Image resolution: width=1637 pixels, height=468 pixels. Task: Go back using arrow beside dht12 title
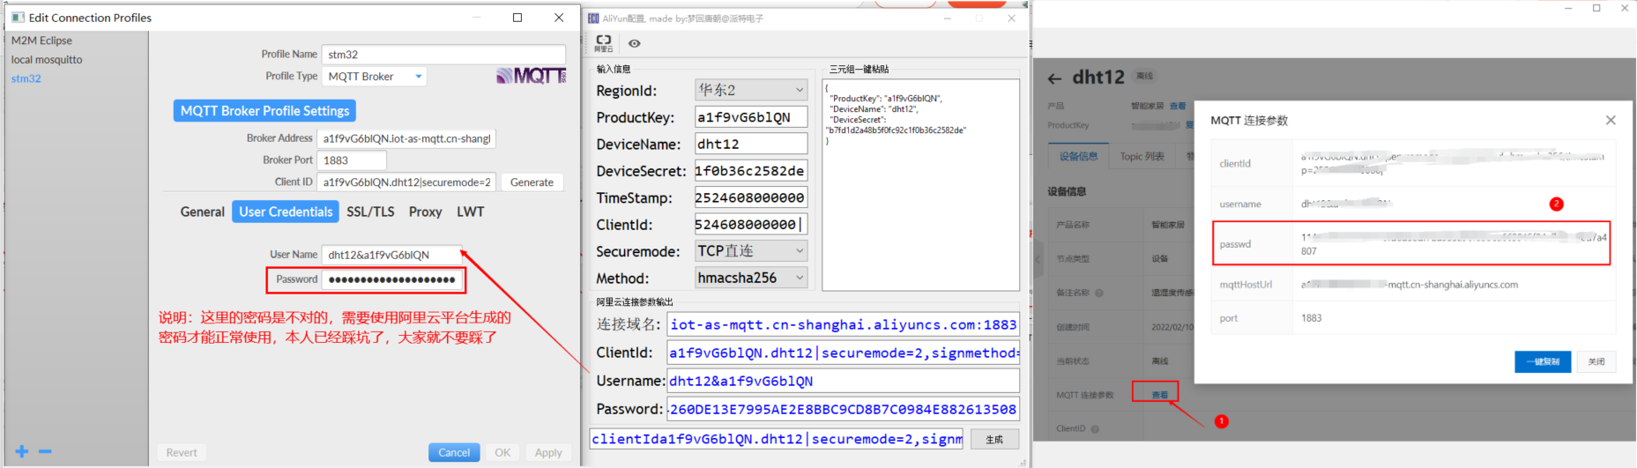[1054, 78]
